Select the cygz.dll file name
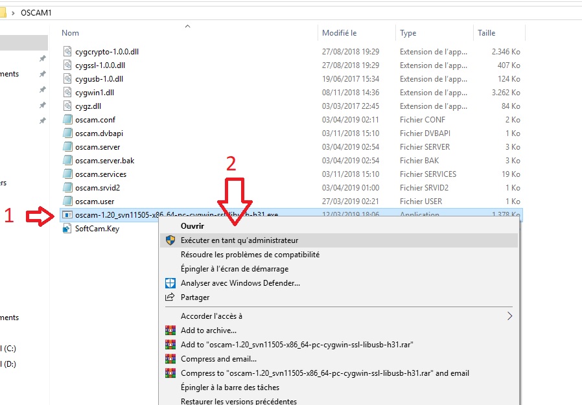Image resolution: width=582 pixels, height=405 pixels. tap(88, 106)
